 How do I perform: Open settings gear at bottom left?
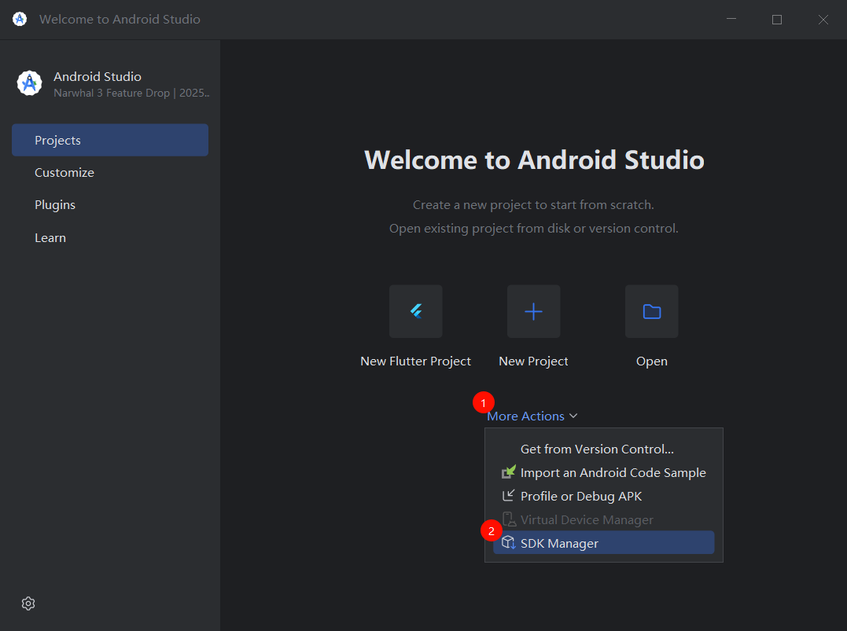click(x=28, y=603)
